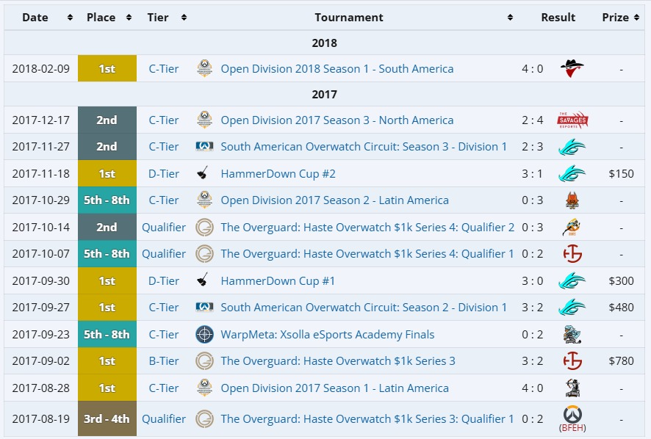Open Overguard Haste $1k Series 3: Qualifier 1 link

click(367, 418)
